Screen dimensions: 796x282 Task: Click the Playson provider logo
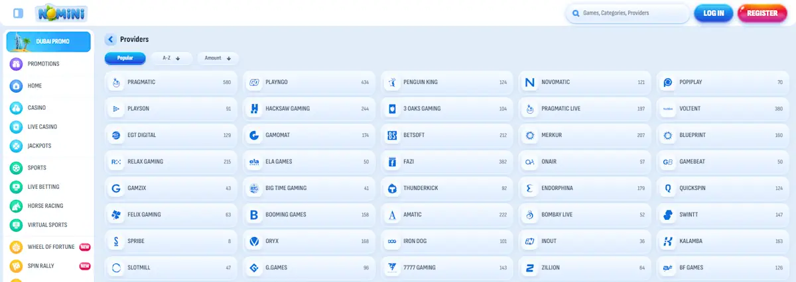tap(116, 109)
